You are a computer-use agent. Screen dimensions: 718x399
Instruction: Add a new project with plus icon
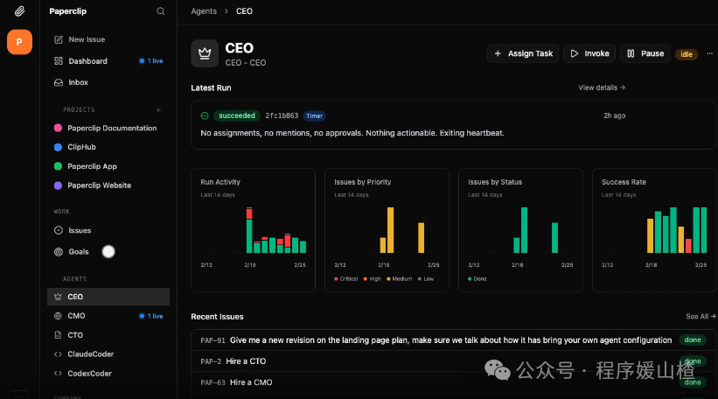click(158, 109)
